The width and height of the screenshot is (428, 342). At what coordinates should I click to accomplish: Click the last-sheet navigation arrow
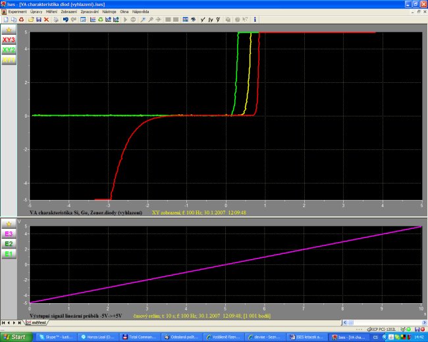(20, 323)
